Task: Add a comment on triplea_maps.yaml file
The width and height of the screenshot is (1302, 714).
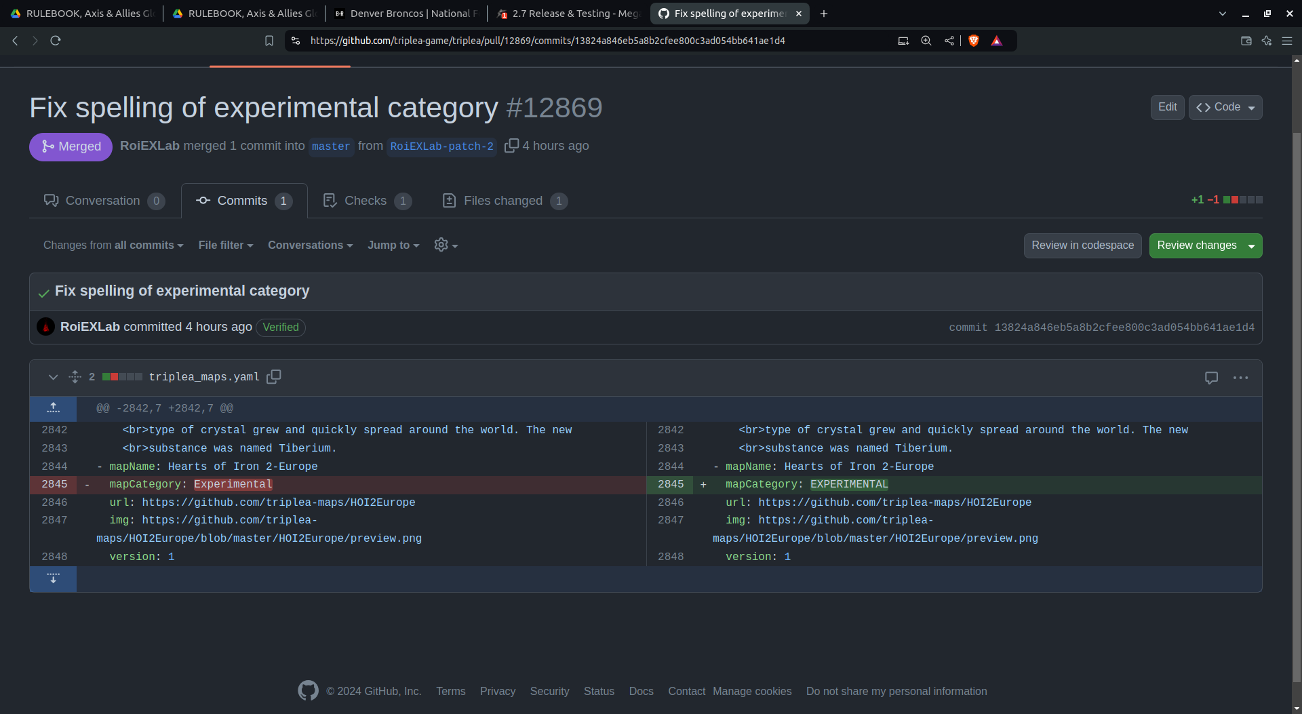Action: 1212,378
